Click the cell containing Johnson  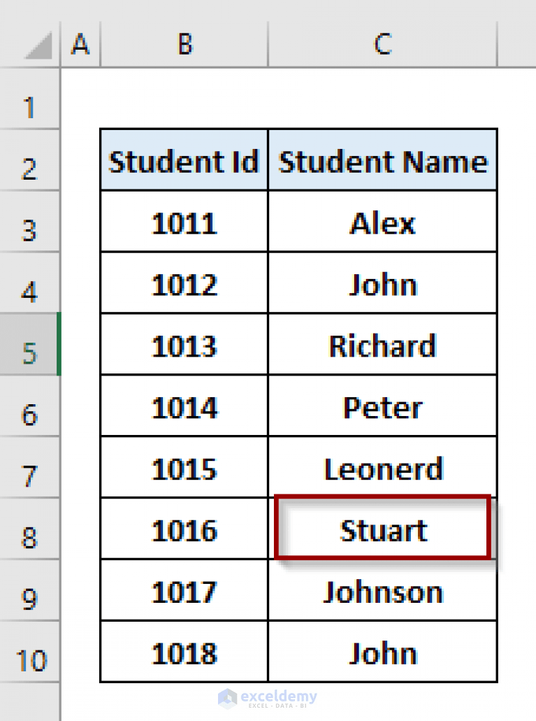click(382, 591)
